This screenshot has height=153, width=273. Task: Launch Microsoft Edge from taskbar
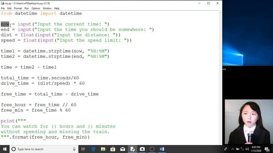point(93,149)
